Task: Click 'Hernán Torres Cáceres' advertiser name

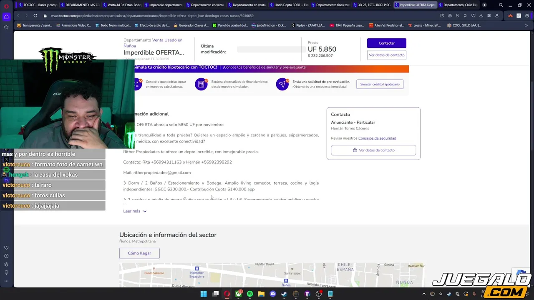Action: 350,128
